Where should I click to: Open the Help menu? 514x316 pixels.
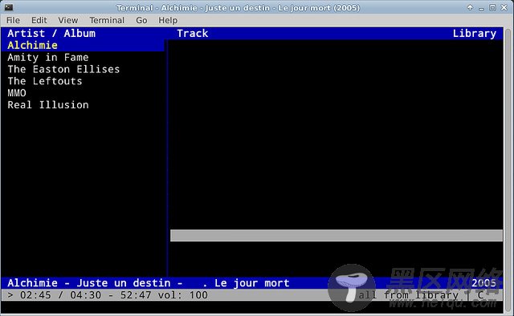168,20
